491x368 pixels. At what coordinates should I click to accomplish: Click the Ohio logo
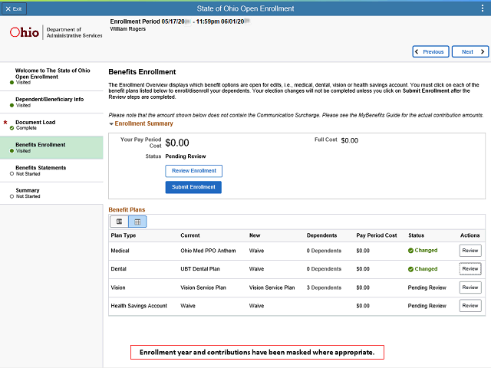pos(25,32)
